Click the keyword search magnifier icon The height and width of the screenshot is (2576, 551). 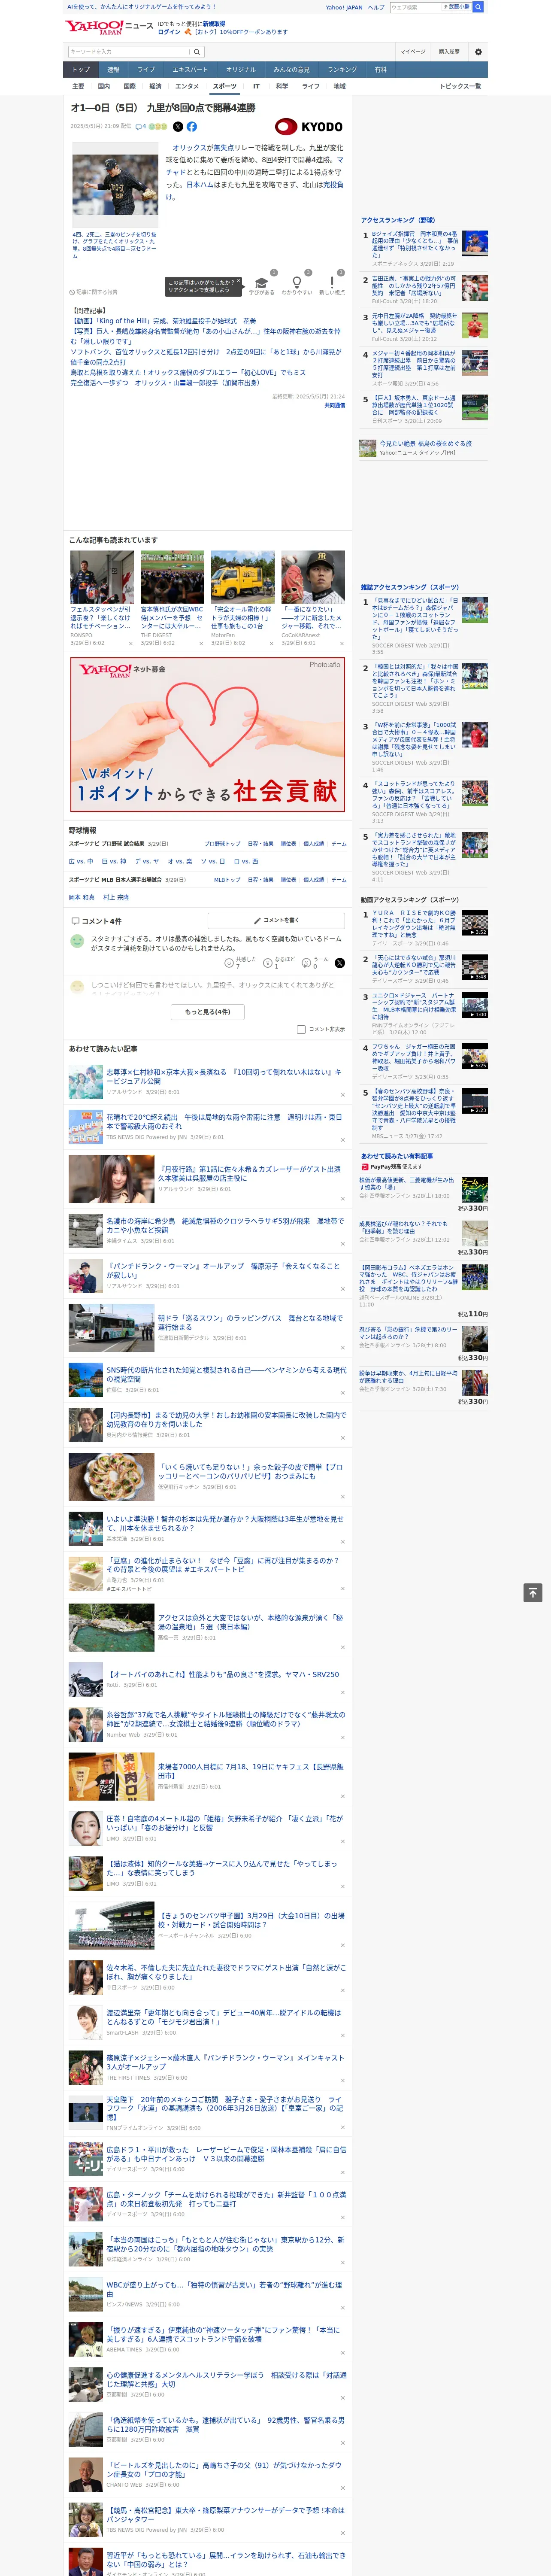coord(197,52)
